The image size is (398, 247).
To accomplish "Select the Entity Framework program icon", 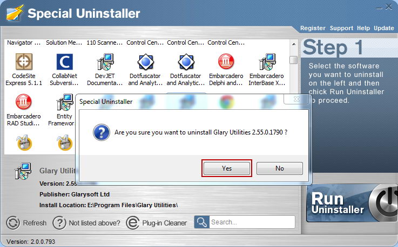I will 65,102.
